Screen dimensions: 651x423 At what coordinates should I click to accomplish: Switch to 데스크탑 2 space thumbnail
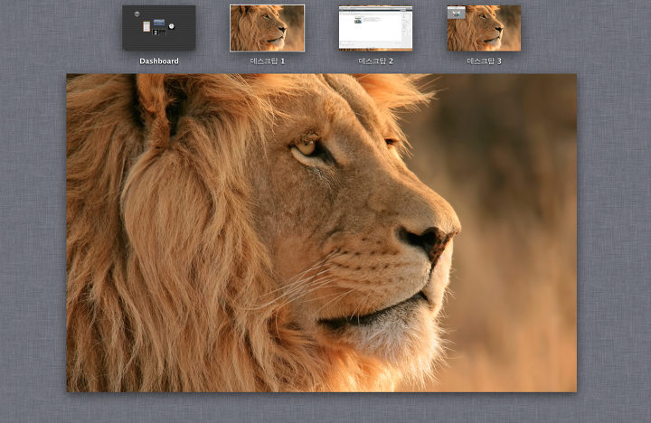tap(375, 28)
